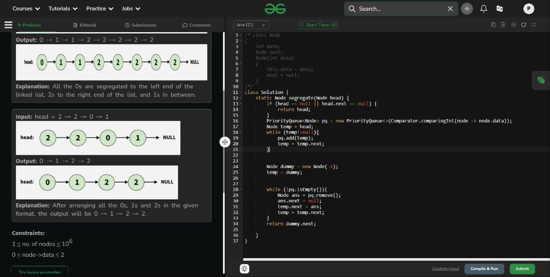The height and width of the screenshot is (277, 550).
Task: Click the second example input linked-list image
Action: point(98,138)
